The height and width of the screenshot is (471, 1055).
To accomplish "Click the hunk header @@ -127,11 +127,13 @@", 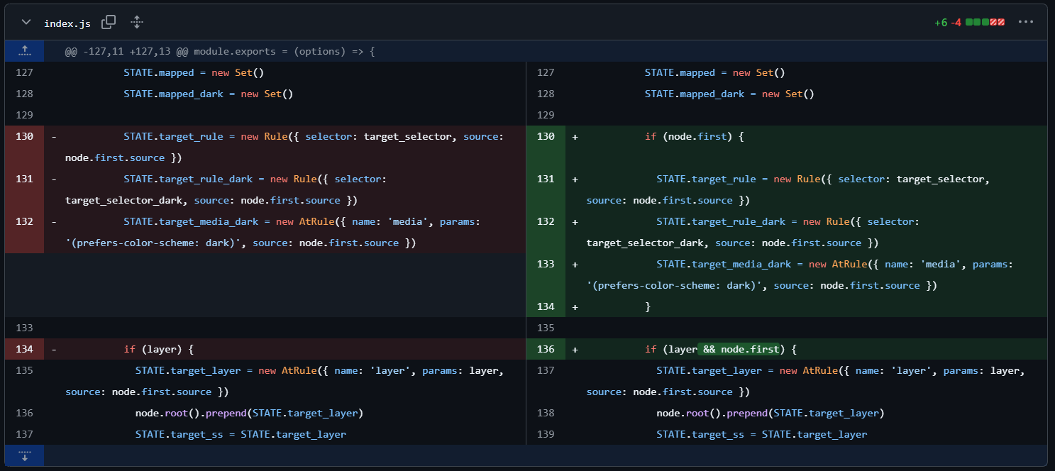I will (x=220, y=51).
